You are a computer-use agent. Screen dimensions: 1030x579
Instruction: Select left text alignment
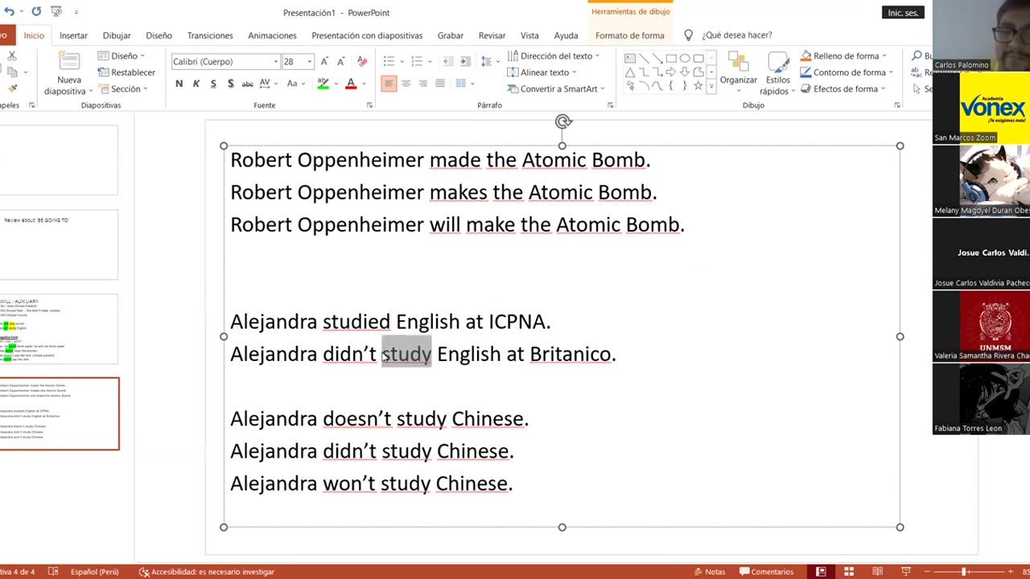click(x=389, y=84)
